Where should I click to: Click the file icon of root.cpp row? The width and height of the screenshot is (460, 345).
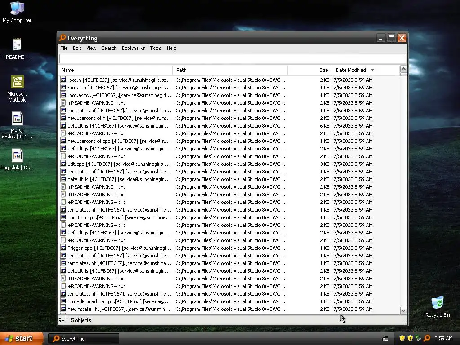pos(63,88)
